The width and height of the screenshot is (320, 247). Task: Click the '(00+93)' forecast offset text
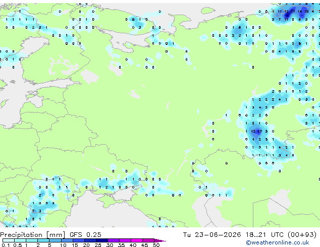point(302,235)
